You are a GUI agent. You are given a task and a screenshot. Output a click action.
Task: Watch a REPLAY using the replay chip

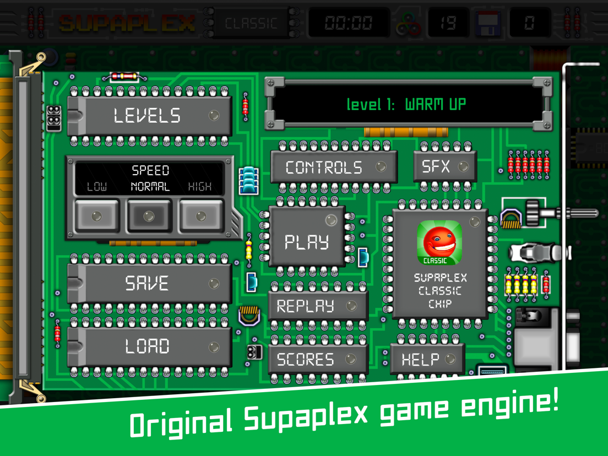pos(318,306)
